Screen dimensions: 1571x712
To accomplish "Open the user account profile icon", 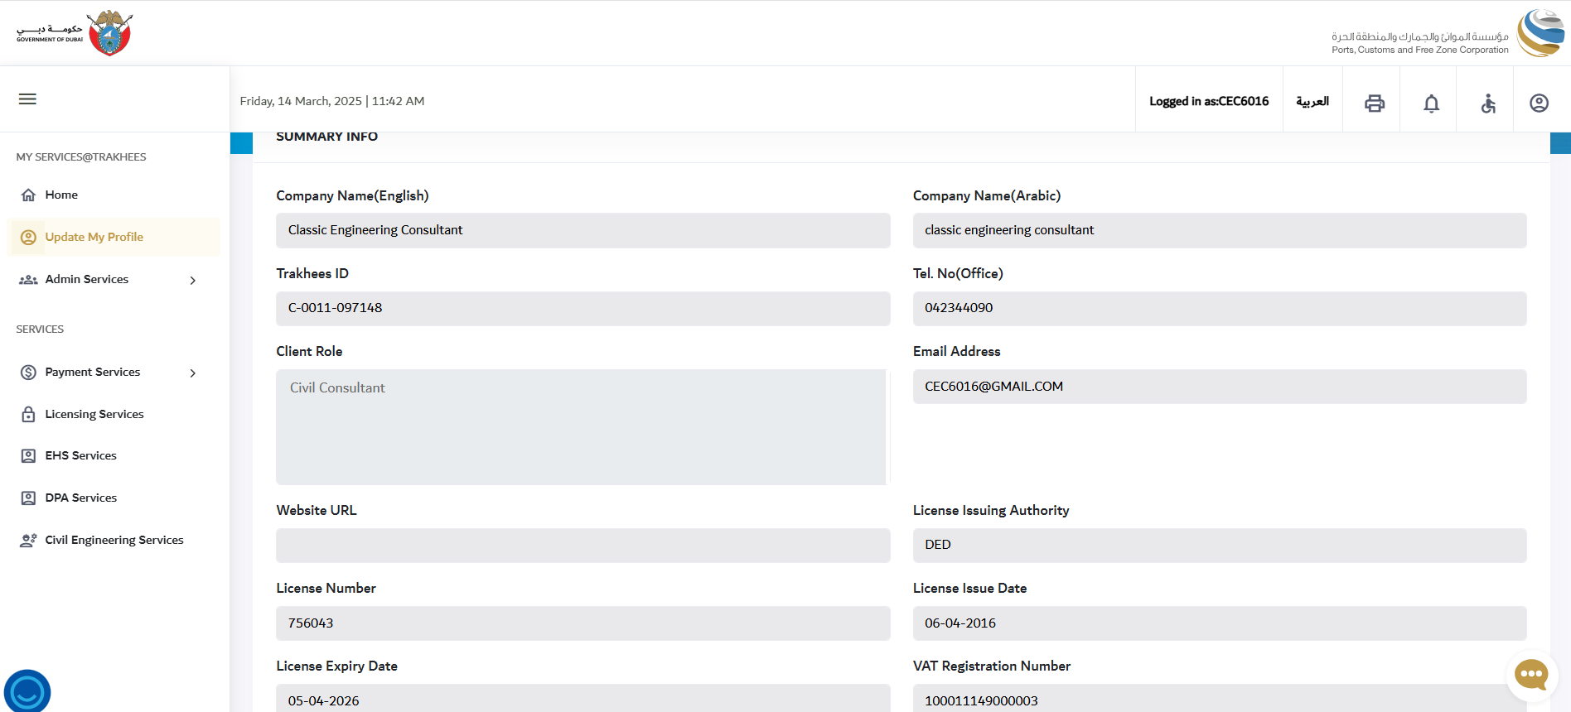I will pyautogui.click(x=1539, y=103).
